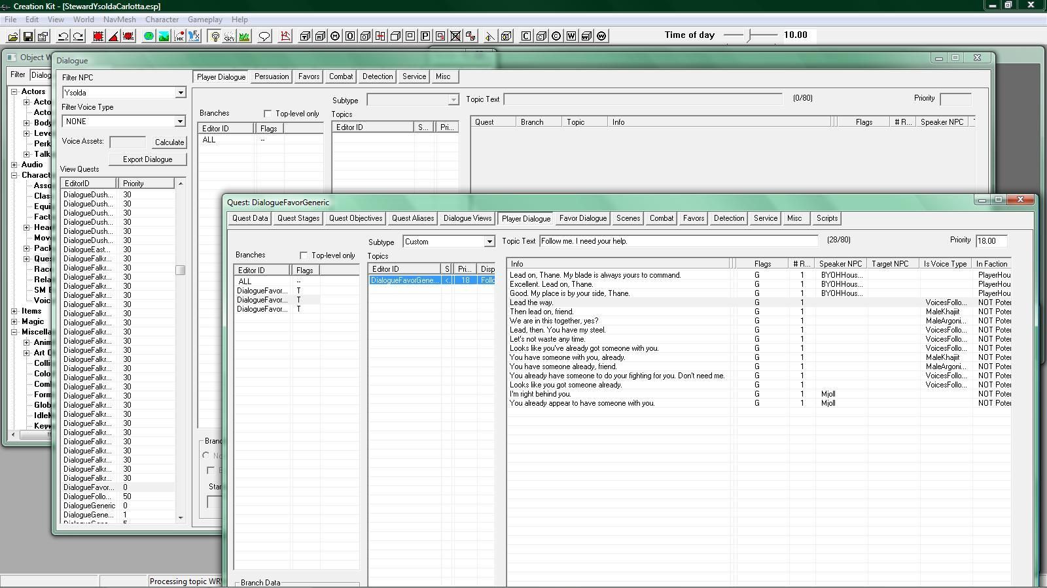Select the 'I'm right behind you.' row
The height and width of the screenshot is (588, 1047).
tap(759, 394)
